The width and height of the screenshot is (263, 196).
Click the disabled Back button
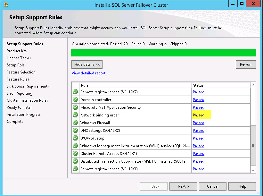point(154,186)
